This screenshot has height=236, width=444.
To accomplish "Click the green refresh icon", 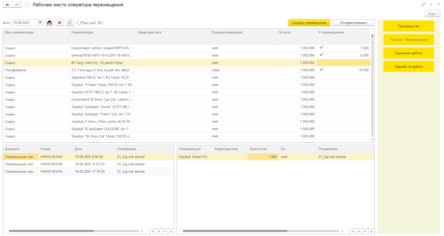I will [x=70, y=23].
